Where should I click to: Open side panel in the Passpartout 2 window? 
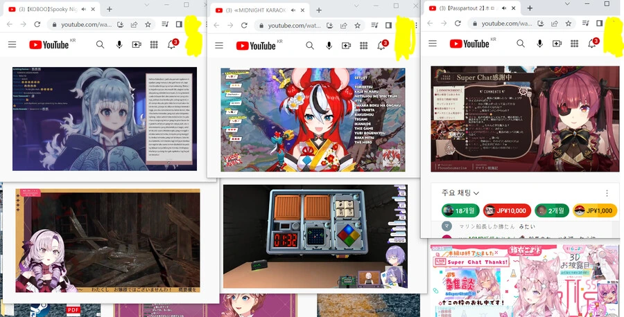[x=599, y=24]
